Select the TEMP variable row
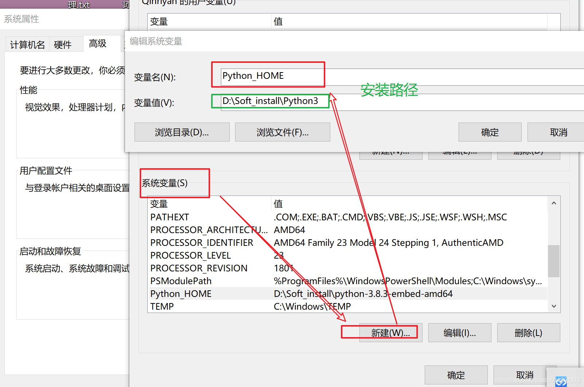Screen dimensions: 584x387 click(348, 306)
